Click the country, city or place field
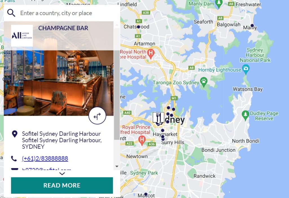289x198 pixels. pyautogui.click(x=66, y=13)
